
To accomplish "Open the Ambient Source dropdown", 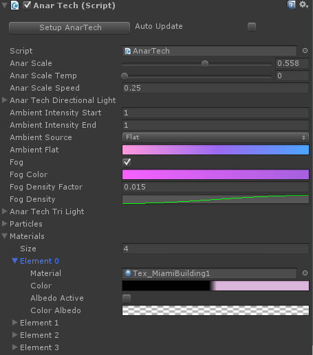I will (x=215, y=137).
